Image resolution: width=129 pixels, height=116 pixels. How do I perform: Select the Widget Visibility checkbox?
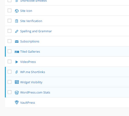click(9, 82)
